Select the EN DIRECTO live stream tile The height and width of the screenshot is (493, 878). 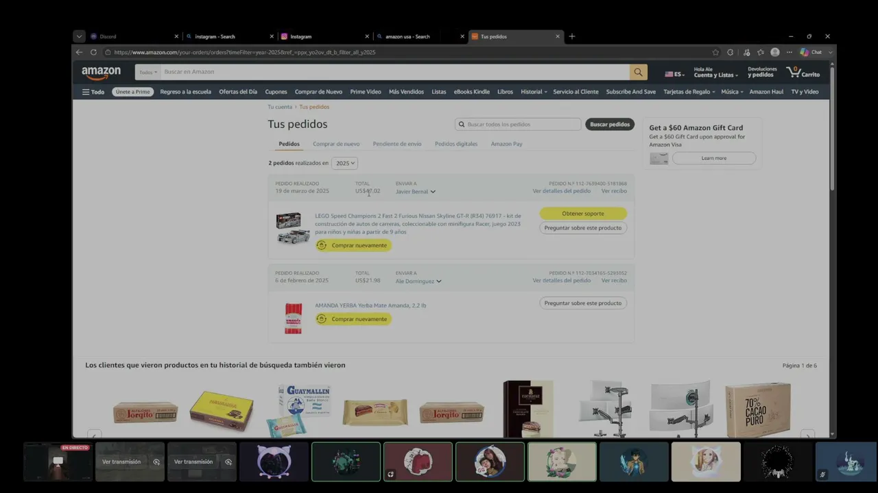click(x=58, y=462)
